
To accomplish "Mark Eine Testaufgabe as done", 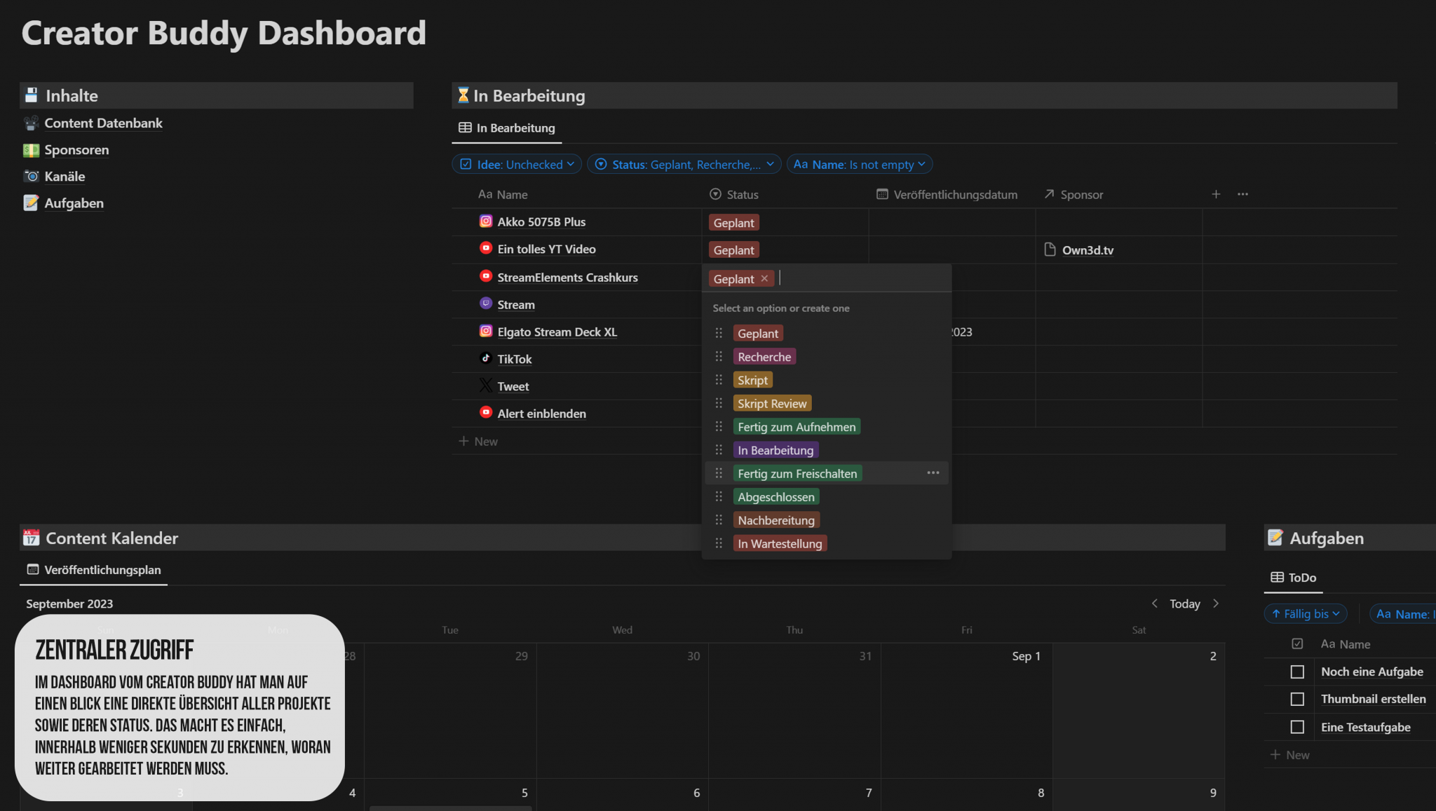I will (x=1297, y=727).
